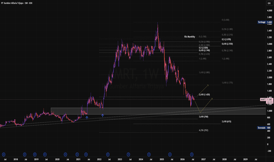Click the '0,618 (2.930)' fib level label
274x162 pixels.
(227, 44)
